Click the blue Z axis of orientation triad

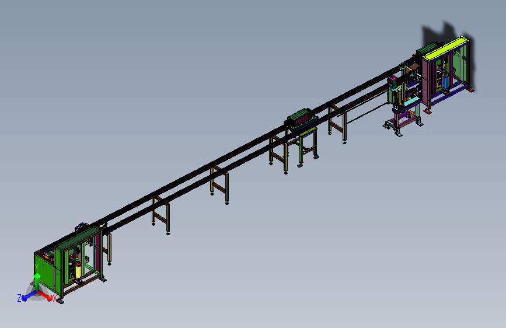(29, 295)
